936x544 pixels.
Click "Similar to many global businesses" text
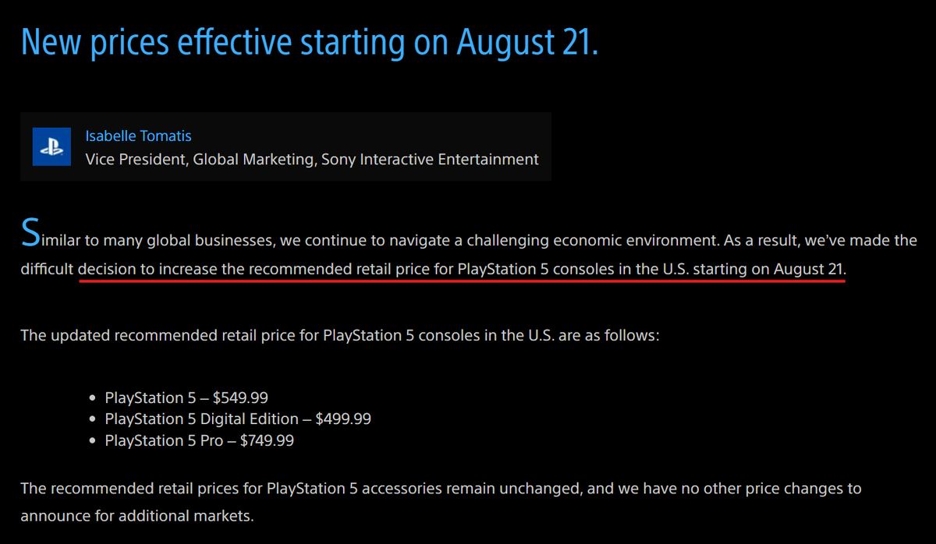tap(148, 240)
